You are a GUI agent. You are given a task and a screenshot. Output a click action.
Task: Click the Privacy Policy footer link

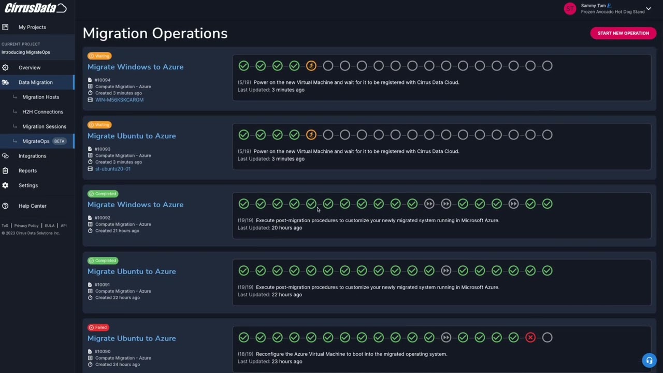point(26,226)
